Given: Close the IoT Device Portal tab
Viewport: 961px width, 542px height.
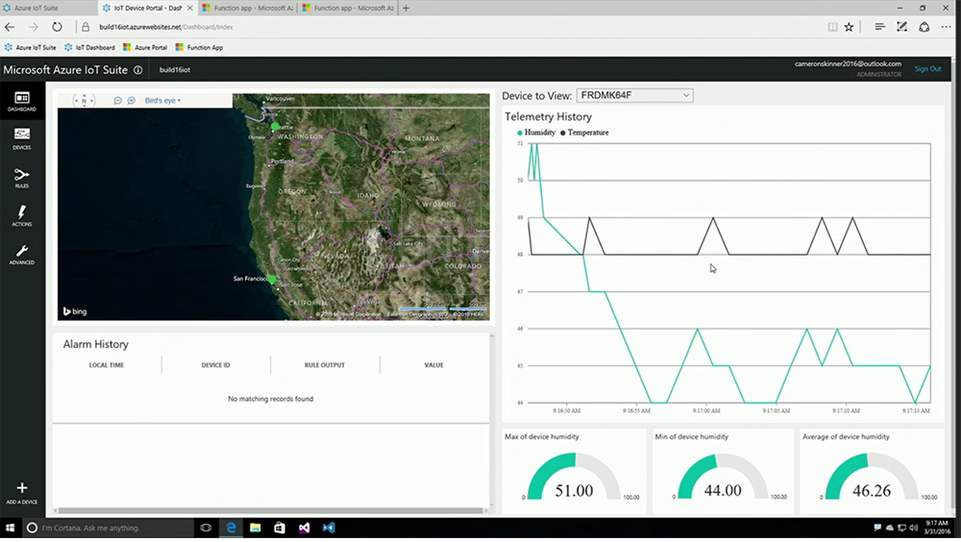Looking at the screenshot, I should [189, 8].
